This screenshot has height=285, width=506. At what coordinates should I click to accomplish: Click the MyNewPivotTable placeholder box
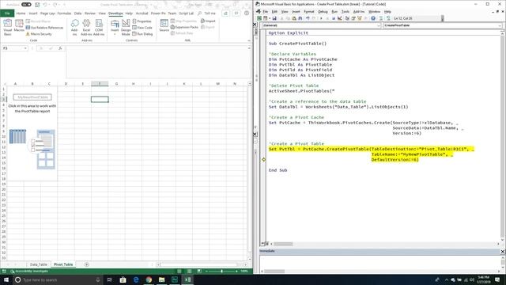(32, 97)
